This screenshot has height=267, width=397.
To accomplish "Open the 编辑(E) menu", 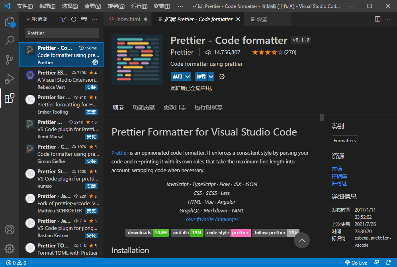I will (x=47, y=6).
